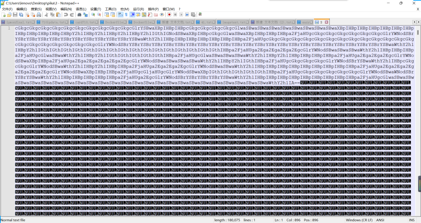Image resolution: width=421 pixels, height=223 pixels.
Task: Switch to the eazy tab
Action: coord(305,22)
